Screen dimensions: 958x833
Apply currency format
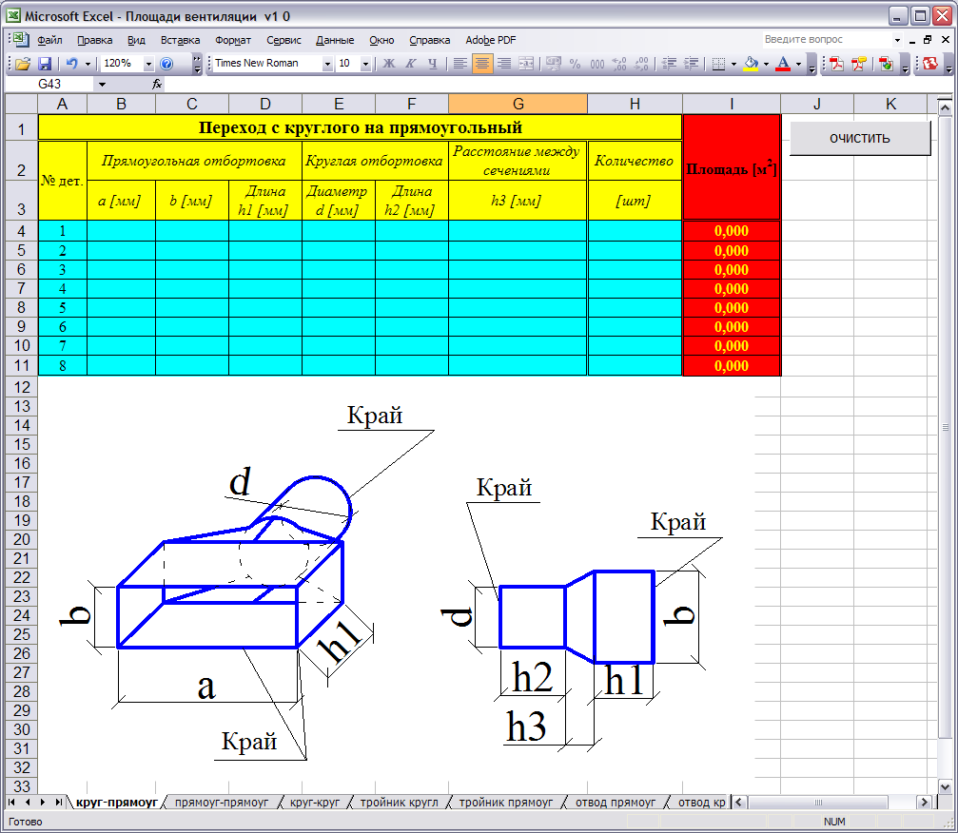pos(554,64)
